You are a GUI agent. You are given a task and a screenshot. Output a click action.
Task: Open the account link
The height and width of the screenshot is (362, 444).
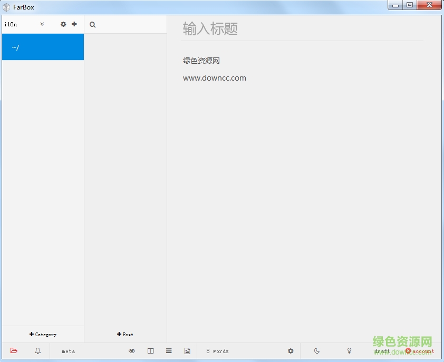420,351
